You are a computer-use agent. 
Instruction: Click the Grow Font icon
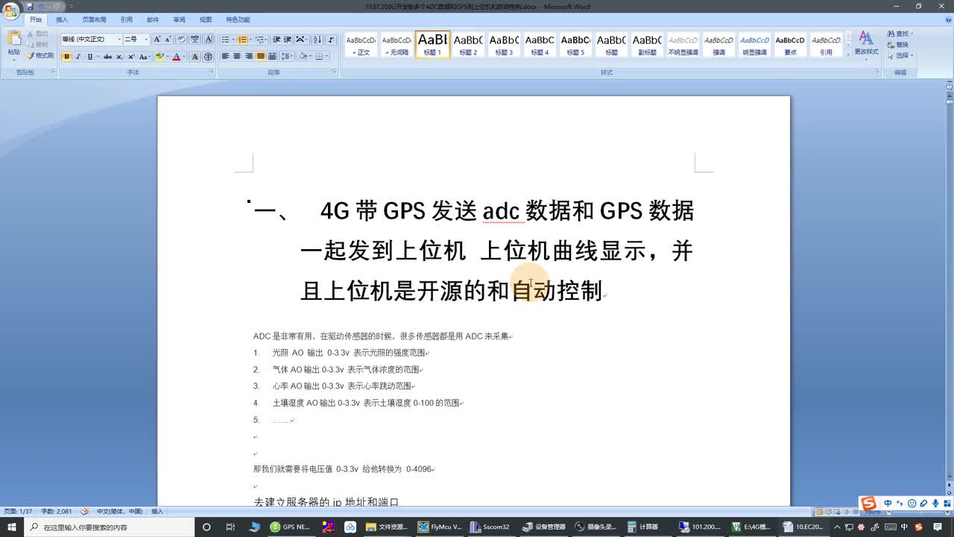point(157,39)
